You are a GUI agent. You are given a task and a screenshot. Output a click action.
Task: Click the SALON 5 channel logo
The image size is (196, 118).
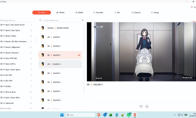[43, 73]
